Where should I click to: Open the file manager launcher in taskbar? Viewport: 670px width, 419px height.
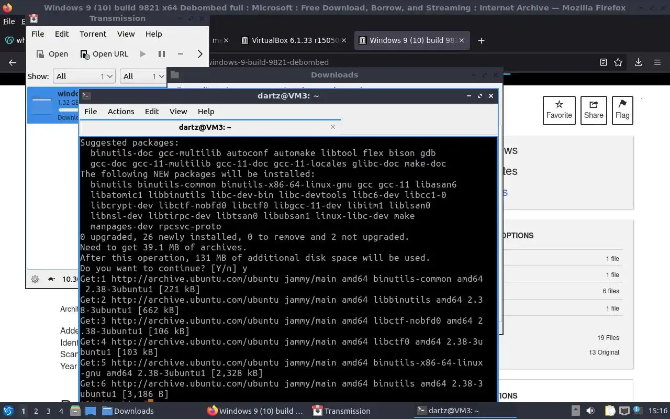click(74, 411)
